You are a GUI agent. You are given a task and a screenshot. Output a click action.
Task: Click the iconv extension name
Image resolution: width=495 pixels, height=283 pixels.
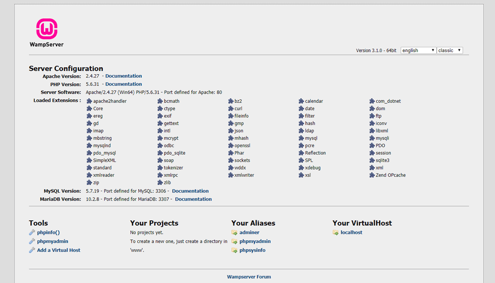381,123
